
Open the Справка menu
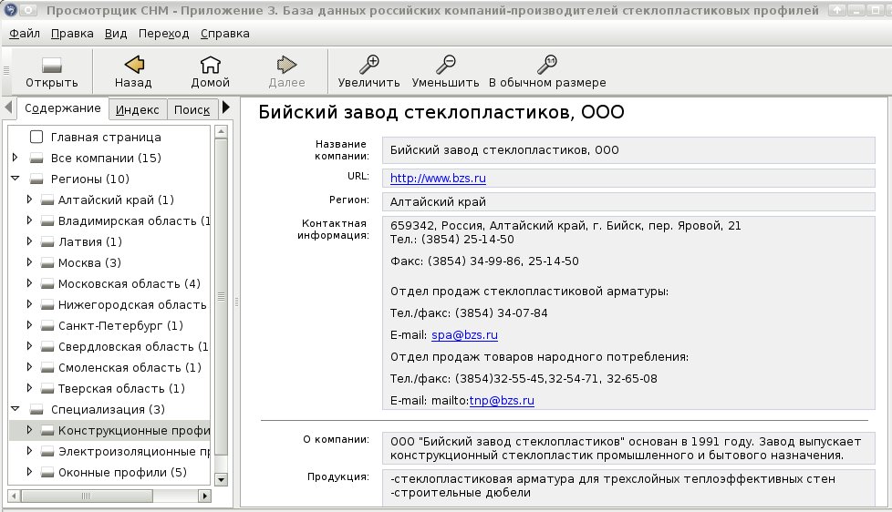click(224, 34)
